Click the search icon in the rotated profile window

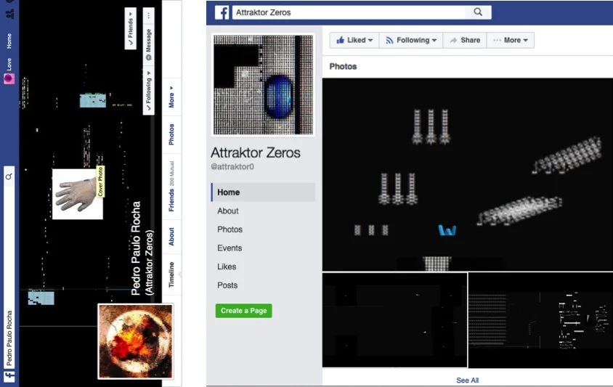click(9, 177)
